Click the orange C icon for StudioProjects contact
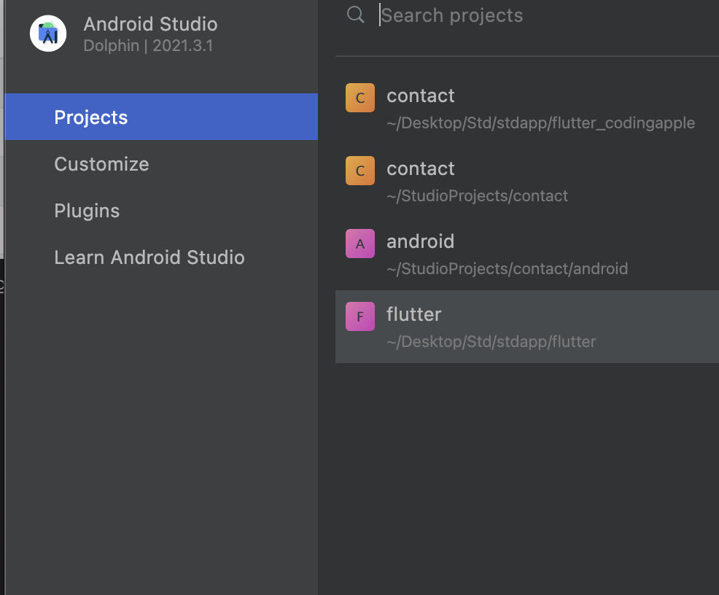This screenshot has width=719, height=595. coord(360,171)
